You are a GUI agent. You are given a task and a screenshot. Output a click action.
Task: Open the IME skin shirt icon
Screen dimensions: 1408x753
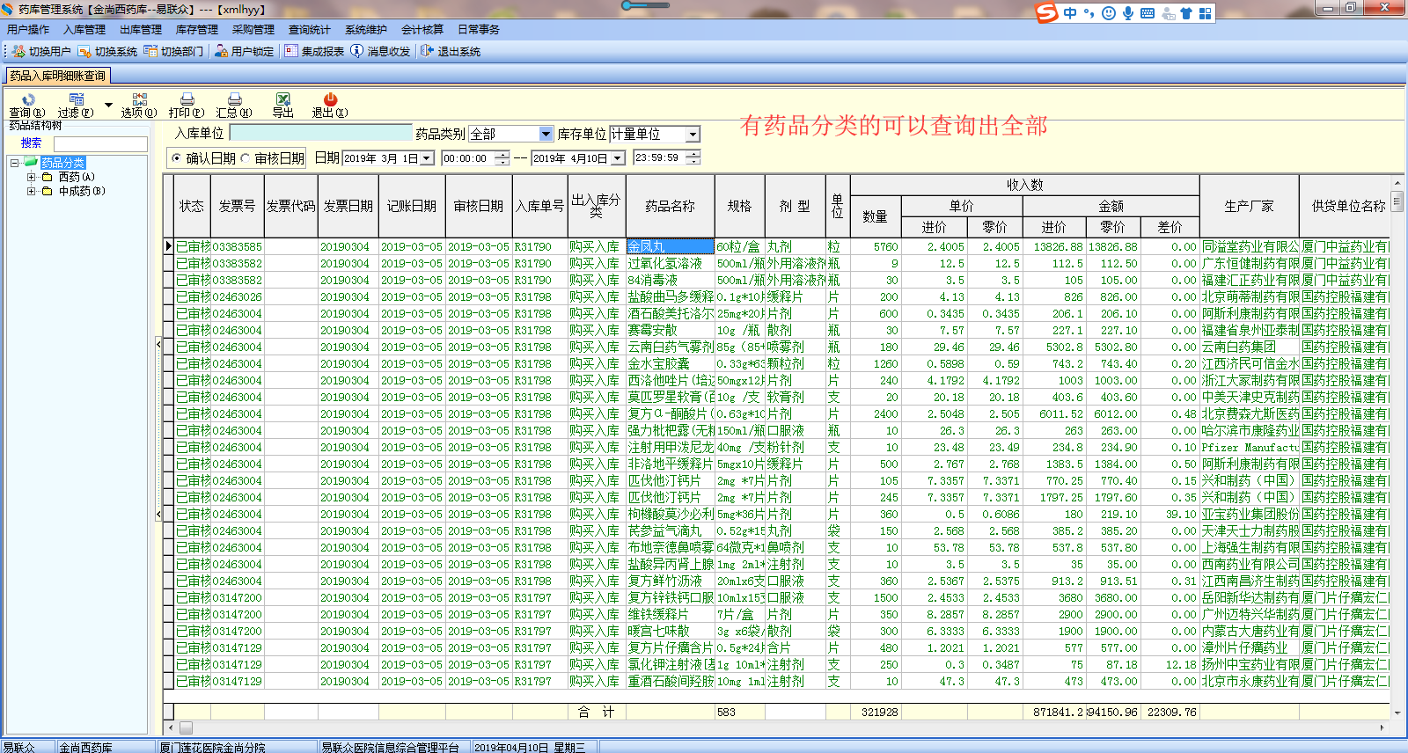1186,13
